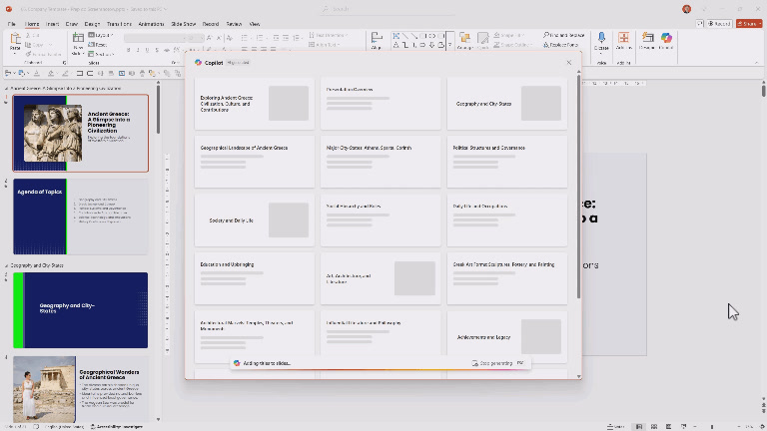Open the Section dropdown in Slides group

point(100,54)
